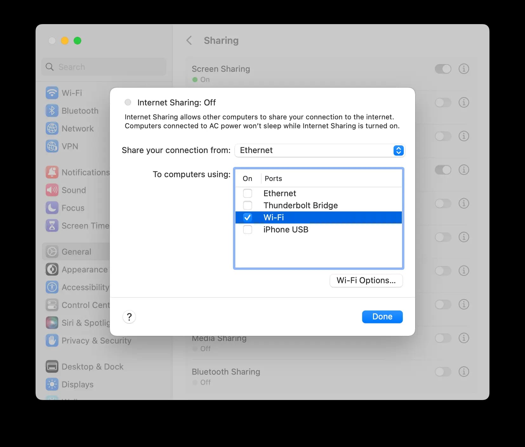525x447 pixels.
Task: Check the iPhone USB checkbox
Action: tap(248, 230)
